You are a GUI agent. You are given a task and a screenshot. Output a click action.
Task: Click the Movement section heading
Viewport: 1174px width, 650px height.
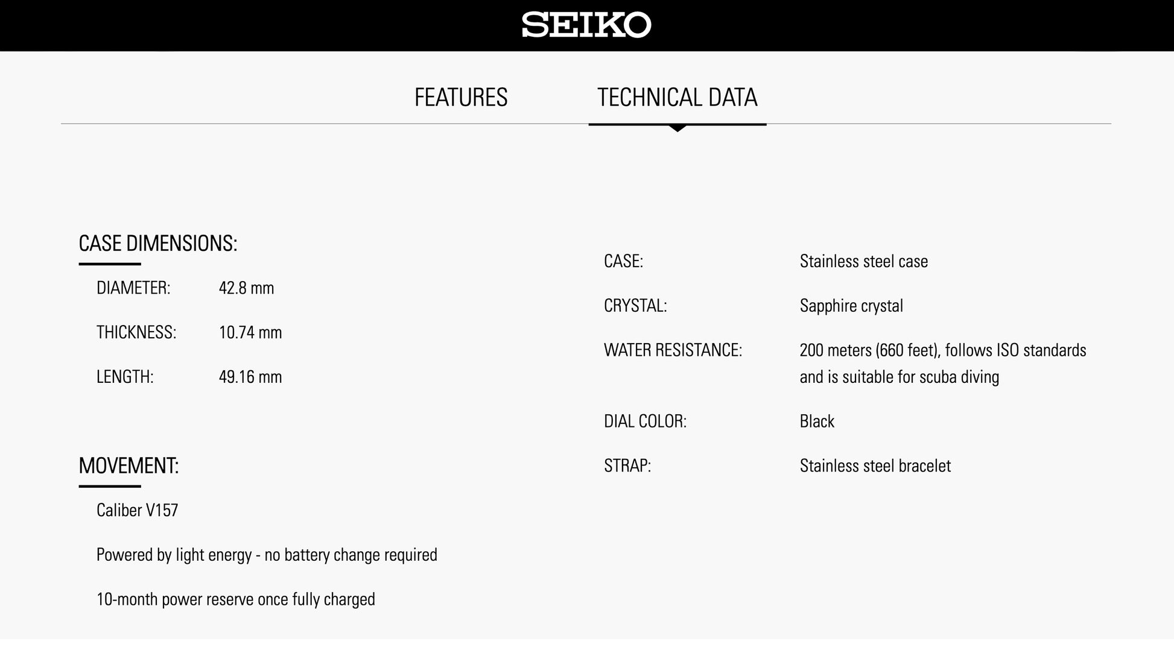[x=129, y=466]
